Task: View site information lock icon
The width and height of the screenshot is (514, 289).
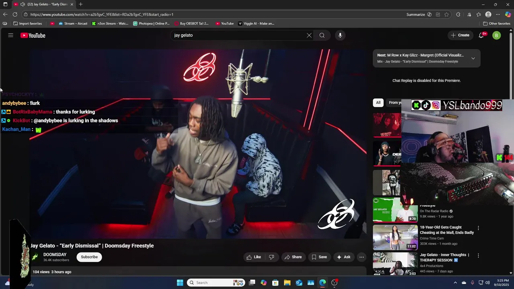Action: [x=26, y=14]
